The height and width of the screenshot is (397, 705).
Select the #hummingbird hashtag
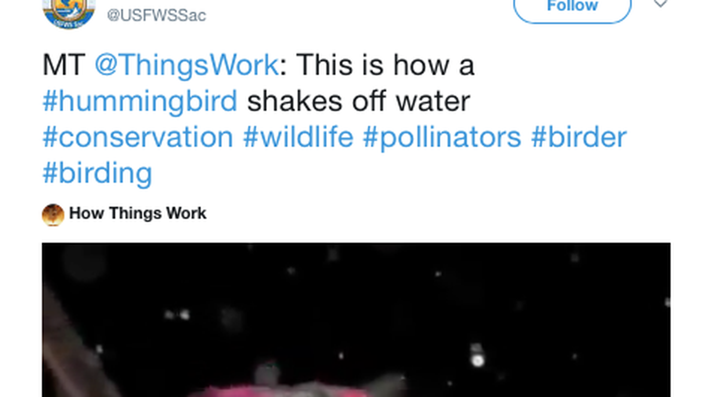140,101
